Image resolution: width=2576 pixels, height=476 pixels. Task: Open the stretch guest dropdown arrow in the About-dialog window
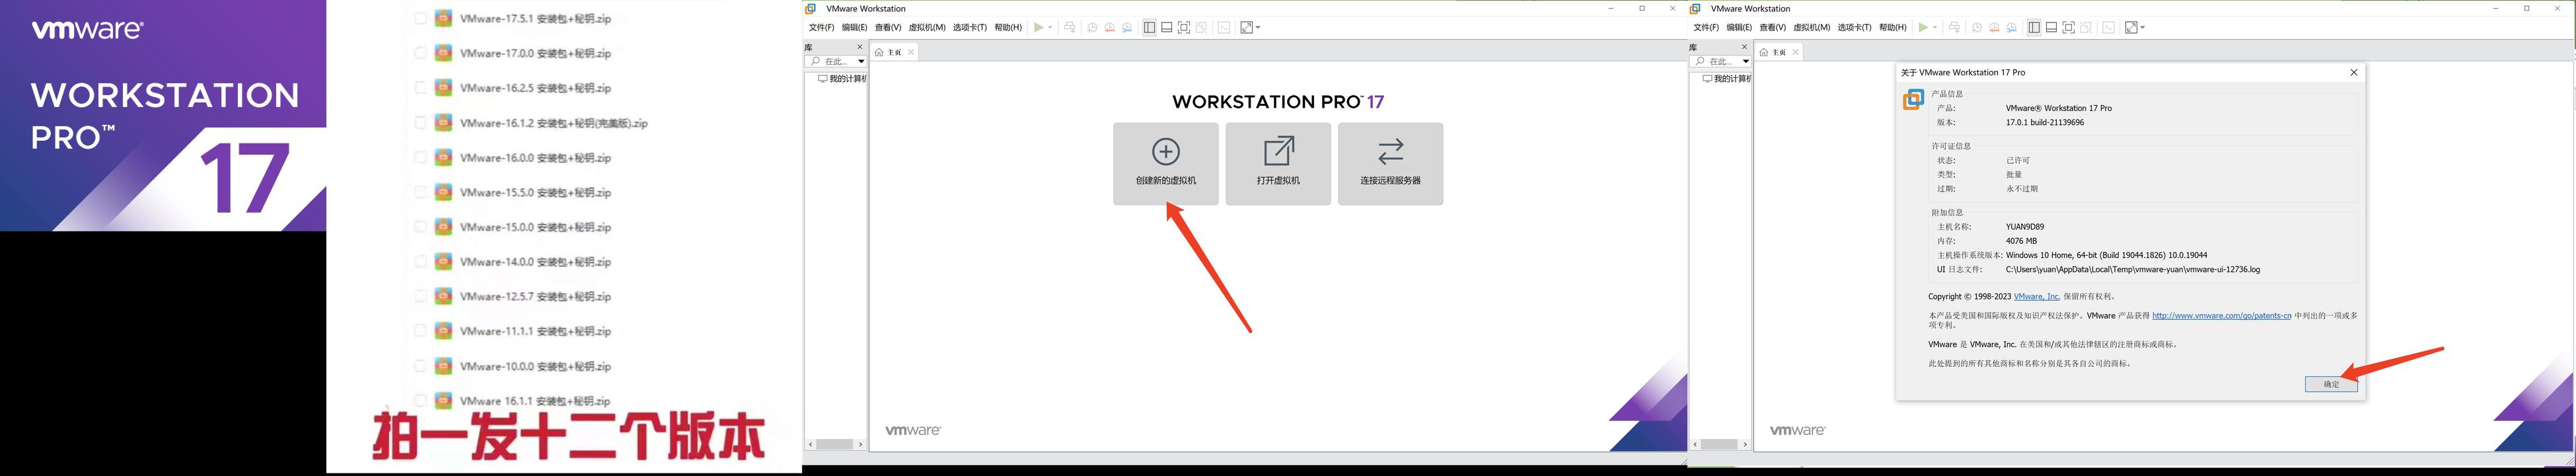click(2143, 27)
